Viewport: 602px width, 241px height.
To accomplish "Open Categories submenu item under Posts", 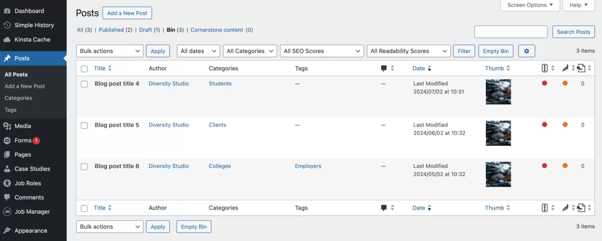I will click(x=18, y=98).
